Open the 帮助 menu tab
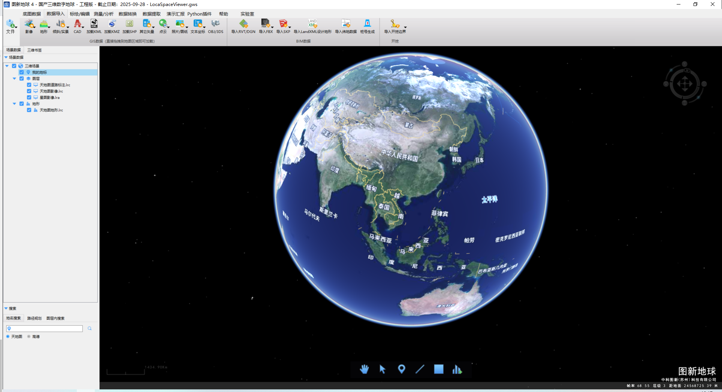 coord(224,14)
